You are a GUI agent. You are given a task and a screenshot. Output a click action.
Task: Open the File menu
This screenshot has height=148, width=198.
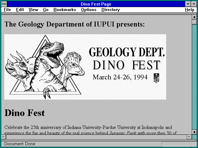point(7,10)
